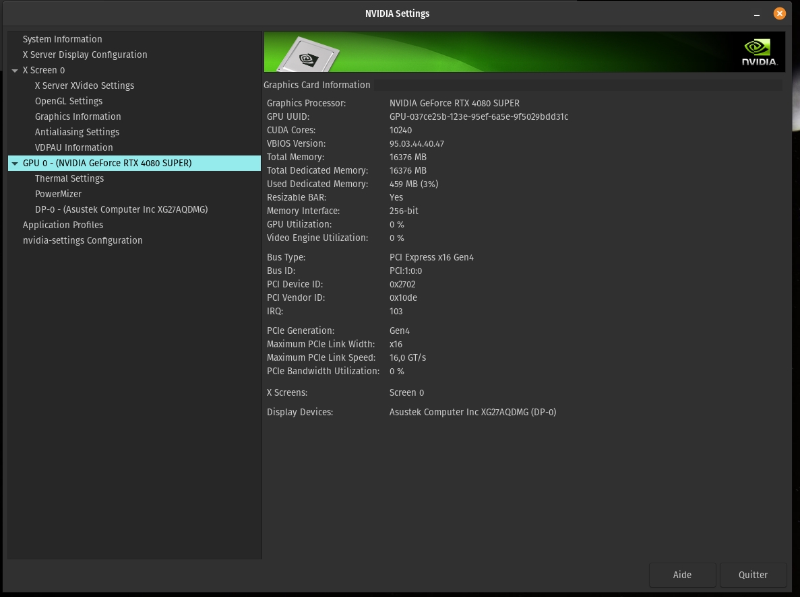The height and width of the screenshot is (597, 800).
Task: Select GPU 0 GeForce RTX 4080 SUPER
Action: pyautogui.click(x=107, y=163)
